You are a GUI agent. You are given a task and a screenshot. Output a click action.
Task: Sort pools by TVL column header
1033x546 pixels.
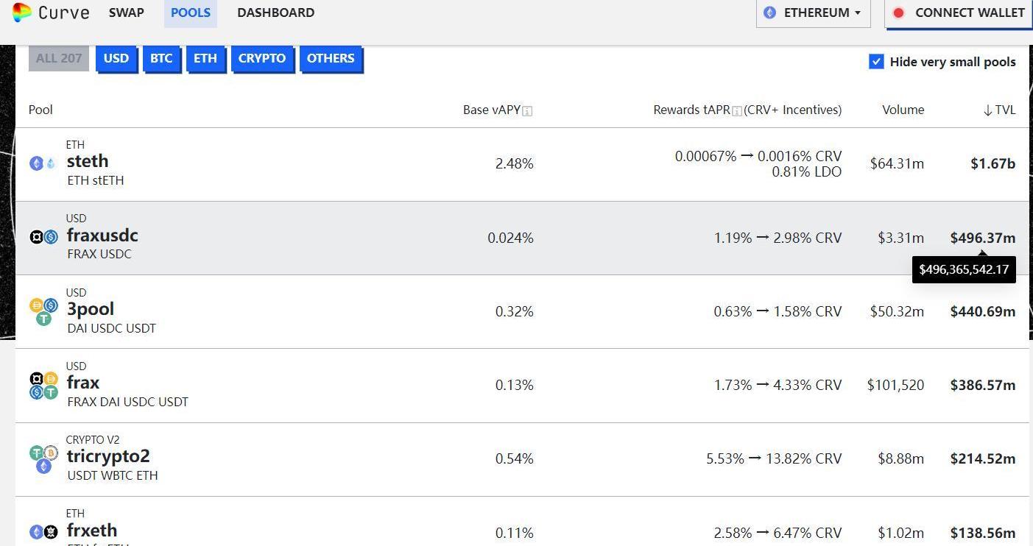pos(999,110)
